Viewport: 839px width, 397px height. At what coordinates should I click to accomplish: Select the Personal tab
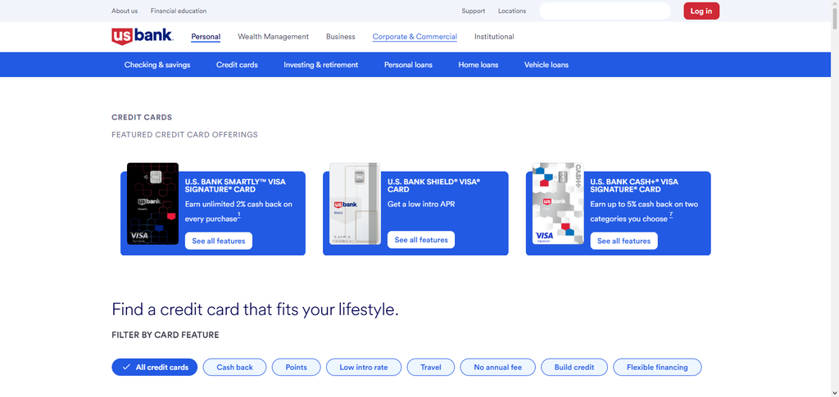(x=206, y=37)
